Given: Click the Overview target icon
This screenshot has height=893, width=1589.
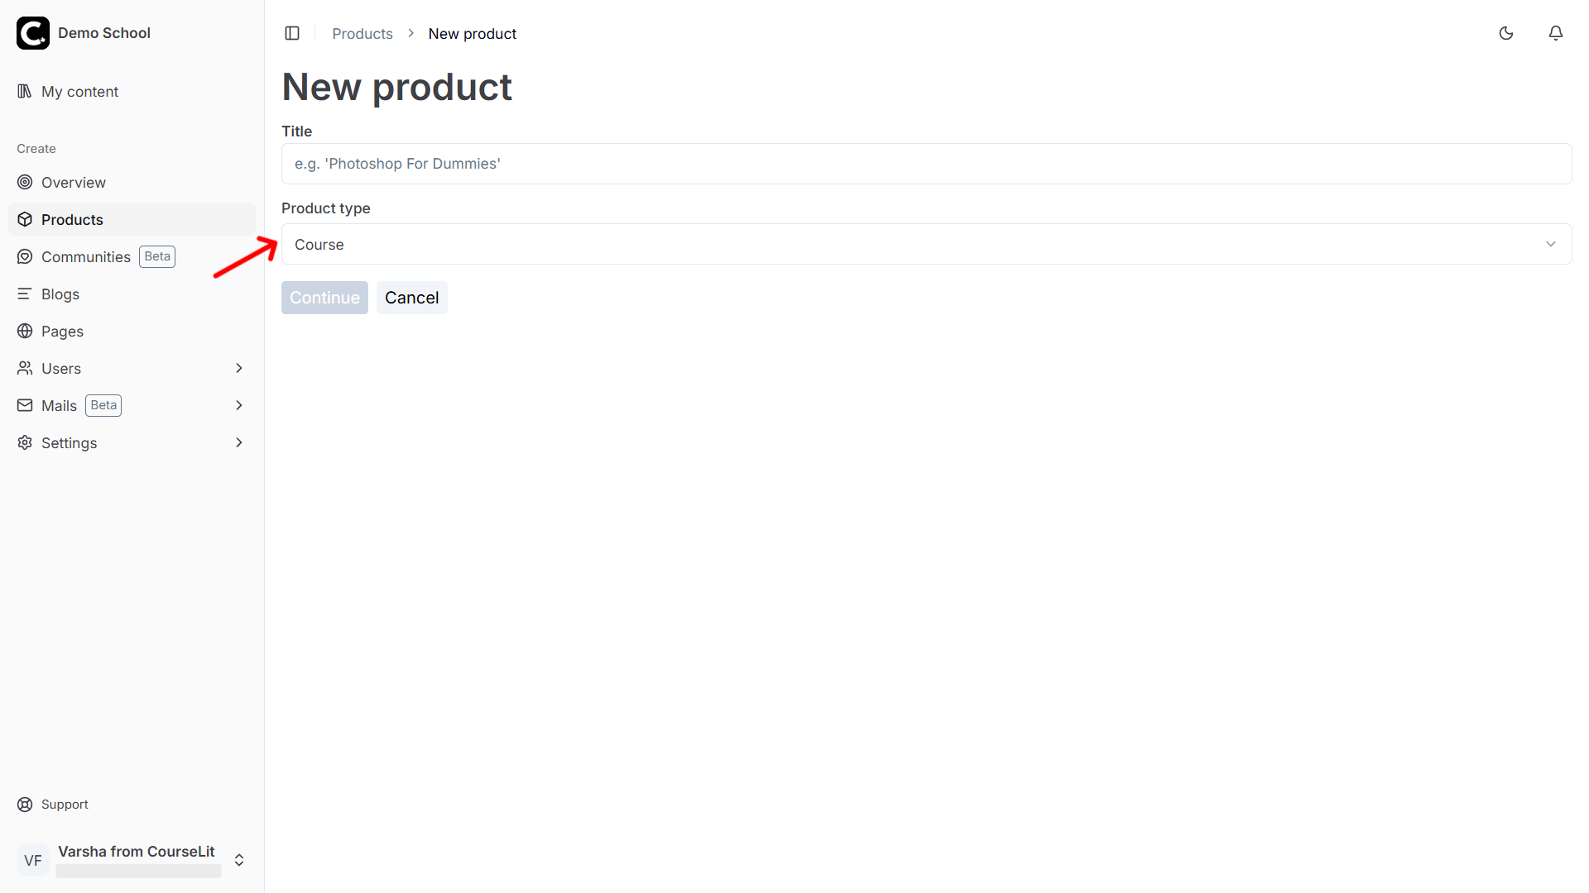Looking at the screenshot, I should (25, 182).
